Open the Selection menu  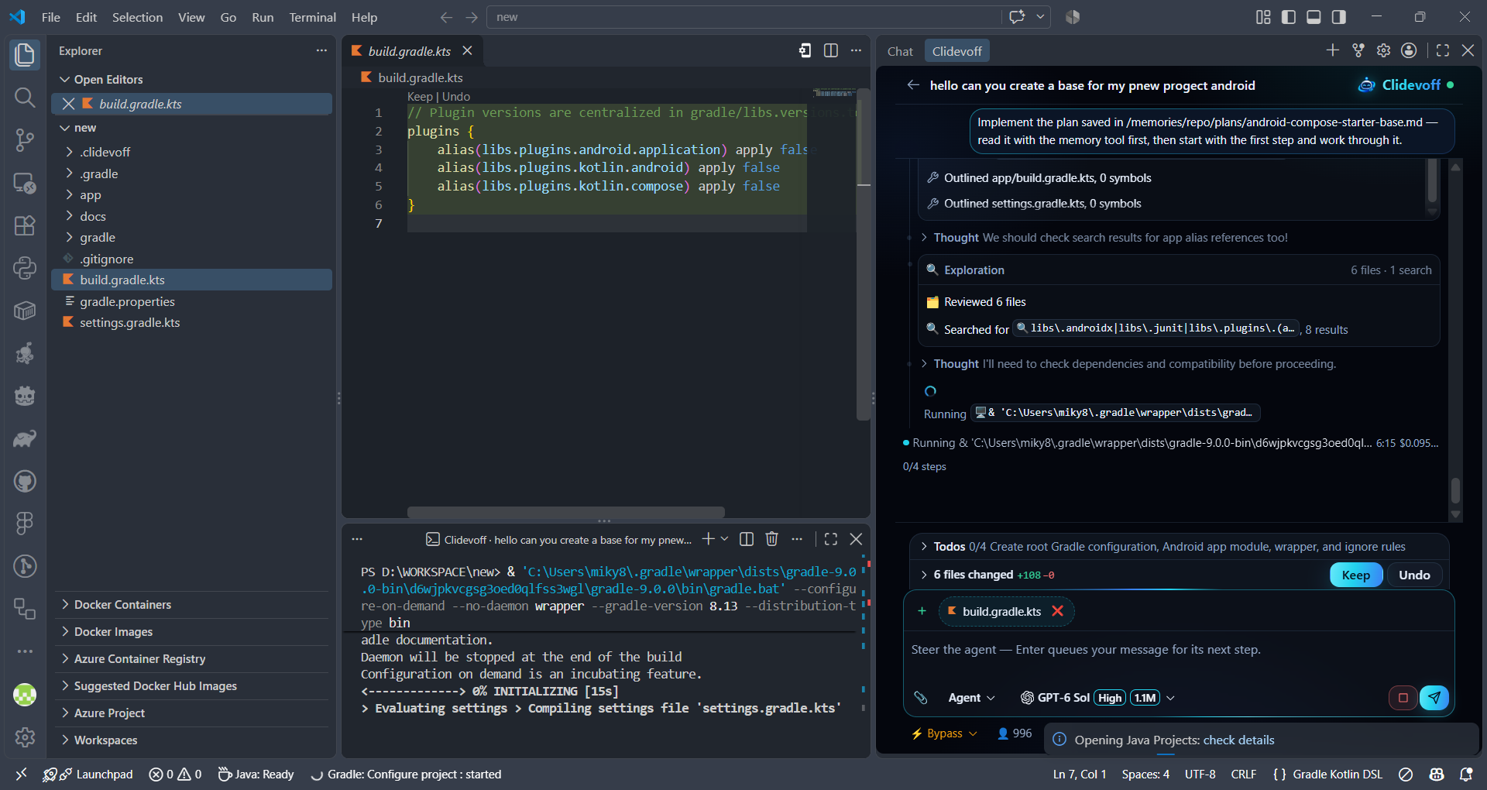pyautogui.click(x=137, y=17)
